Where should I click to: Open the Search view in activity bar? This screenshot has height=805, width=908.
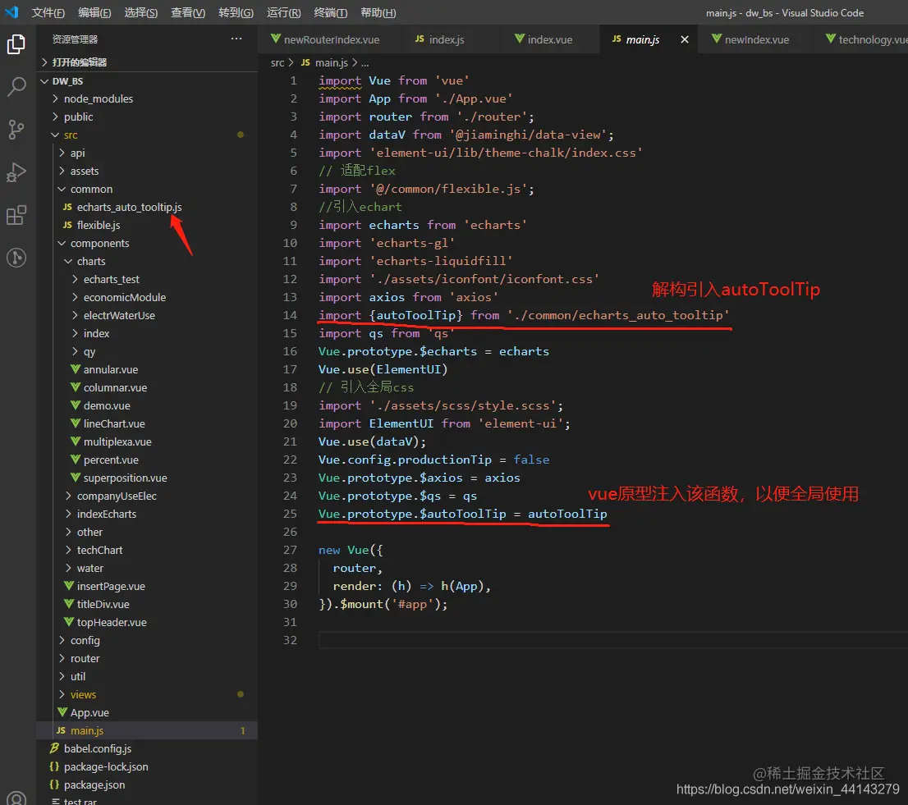[16, 87]
